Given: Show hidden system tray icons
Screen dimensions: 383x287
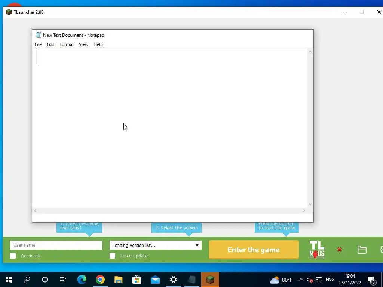Looking at the screenshot, I should (301, 280).
